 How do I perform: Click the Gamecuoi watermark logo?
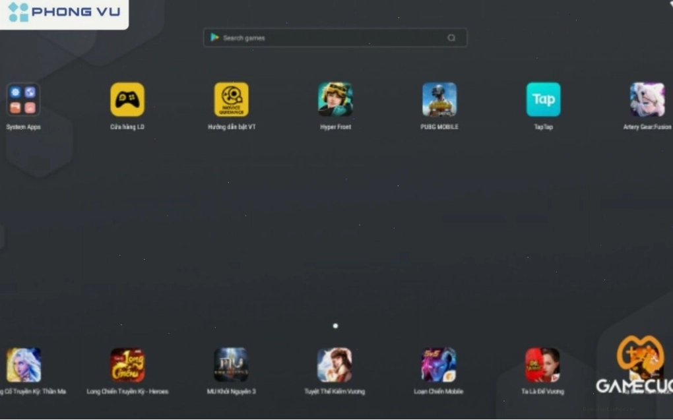(634, 365)
